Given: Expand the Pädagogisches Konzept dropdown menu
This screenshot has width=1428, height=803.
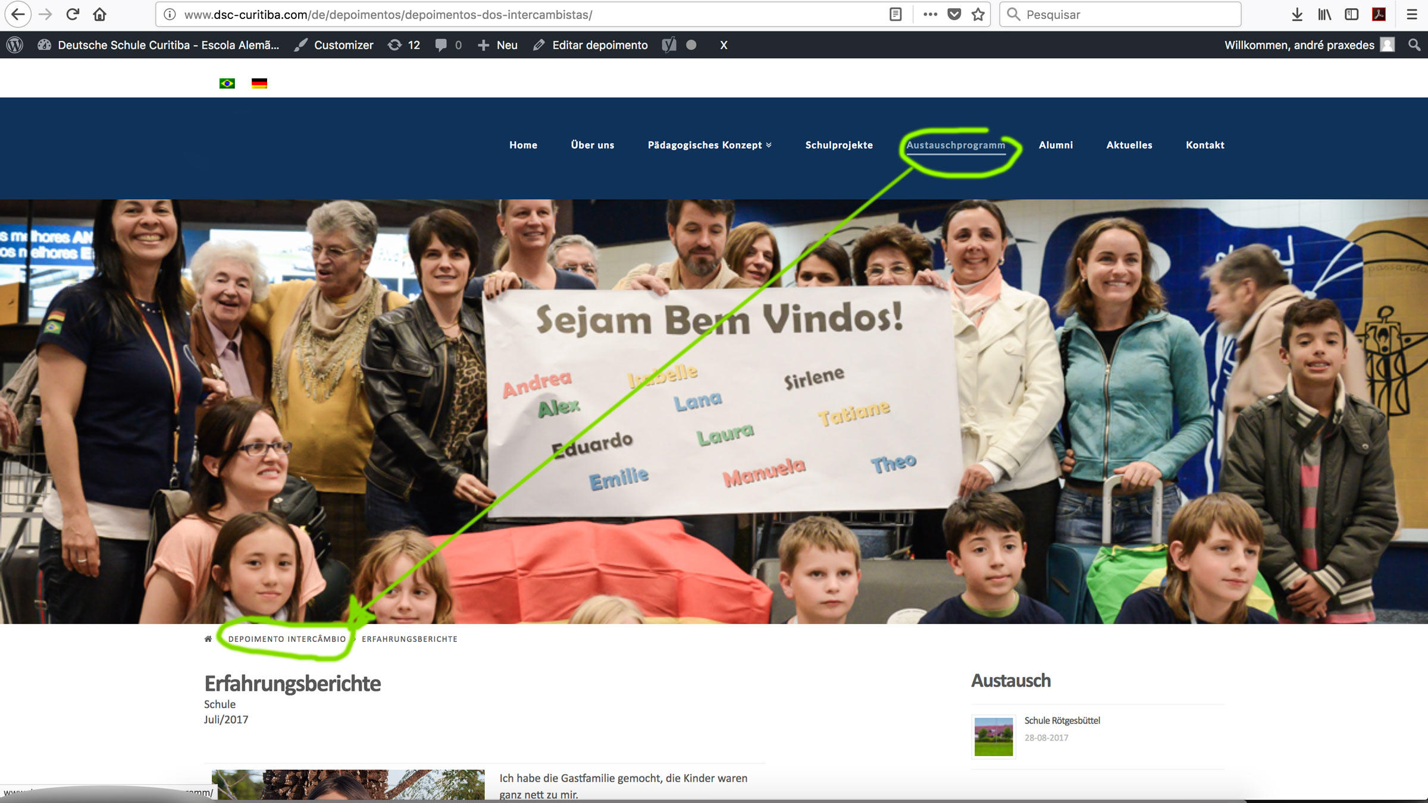Looking at the screenshot, I should tap(709, 145).
